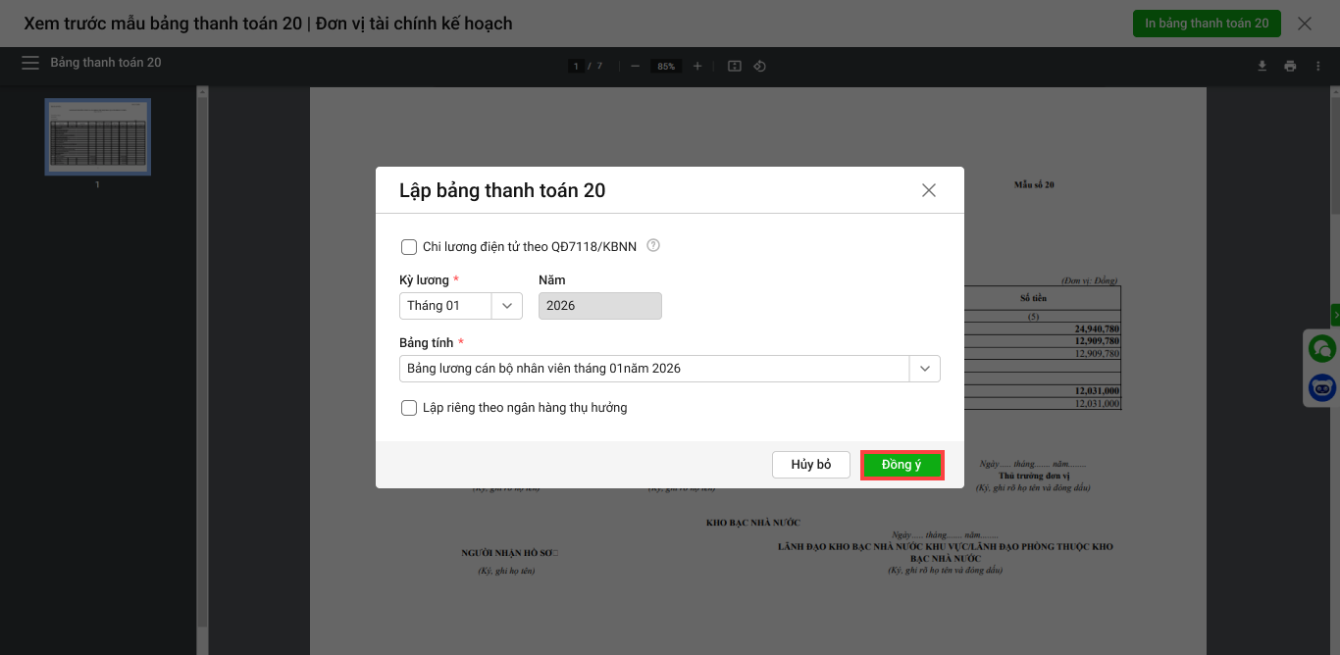
Task: Click In bảng thanh toán 20 button
Action: [x=1207, y=24]
